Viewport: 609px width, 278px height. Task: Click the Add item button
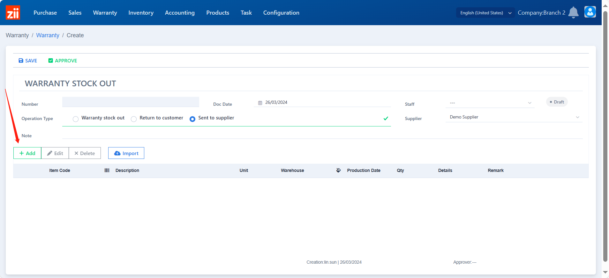27,153
